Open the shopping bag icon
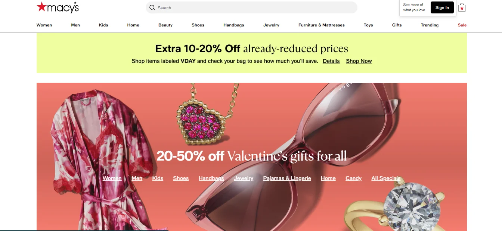 462,7
